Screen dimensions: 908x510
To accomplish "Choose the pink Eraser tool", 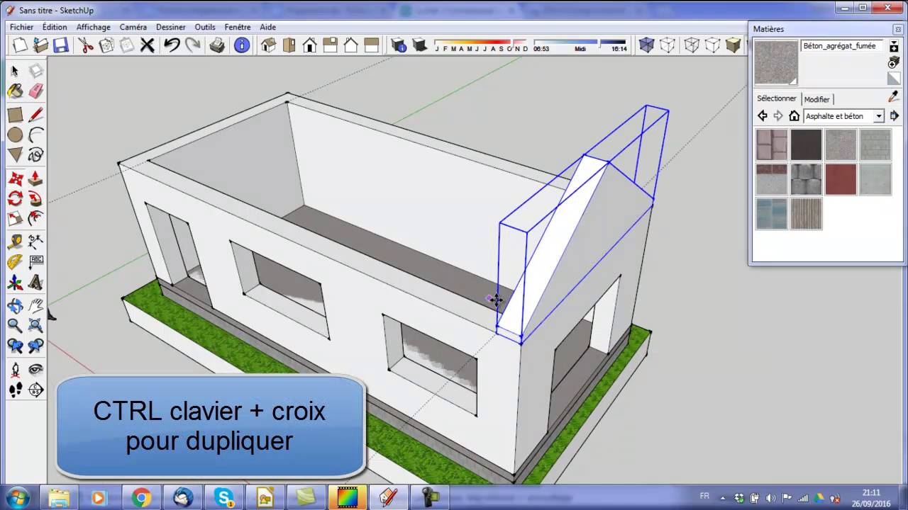I will (35, 91).
